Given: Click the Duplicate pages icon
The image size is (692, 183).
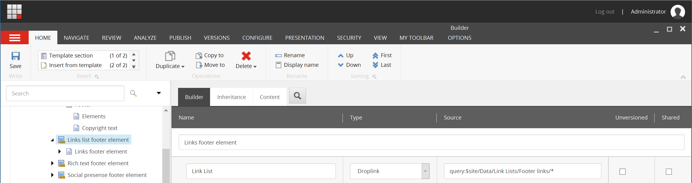Looking at the screenshot, I should [170, 56].
